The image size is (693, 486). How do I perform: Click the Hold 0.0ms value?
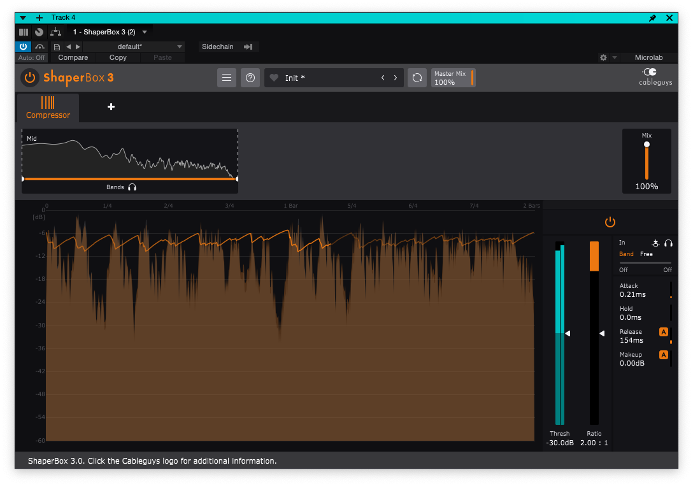click(630, 318)
